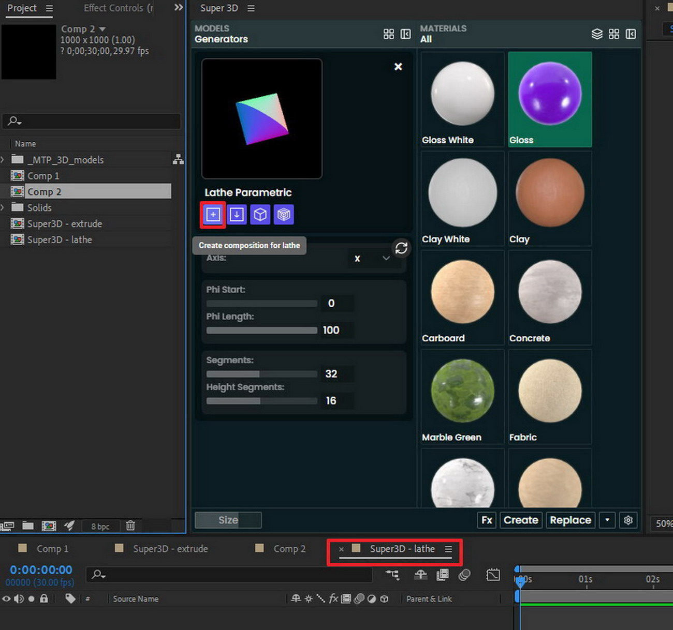This screenshot has width=673, height=630.
Task: Create a new composition from Project panel footer
Action: pyautogui.click(x=49, y=526)
